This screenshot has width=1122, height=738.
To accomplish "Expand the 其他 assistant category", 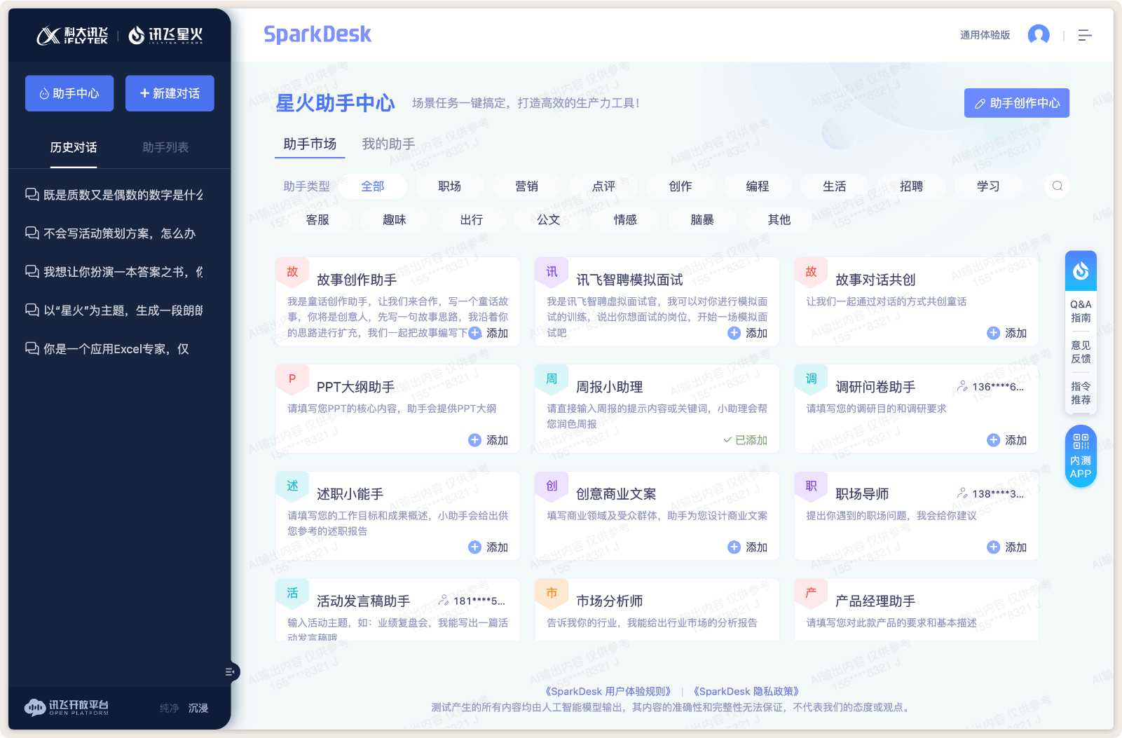I will coord(778,219).
